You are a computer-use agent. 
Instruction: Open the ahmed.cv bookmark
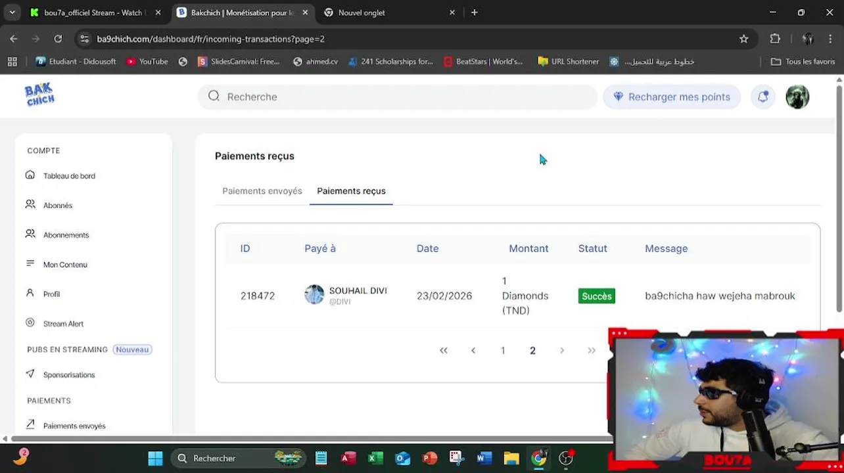coord(316,61)
